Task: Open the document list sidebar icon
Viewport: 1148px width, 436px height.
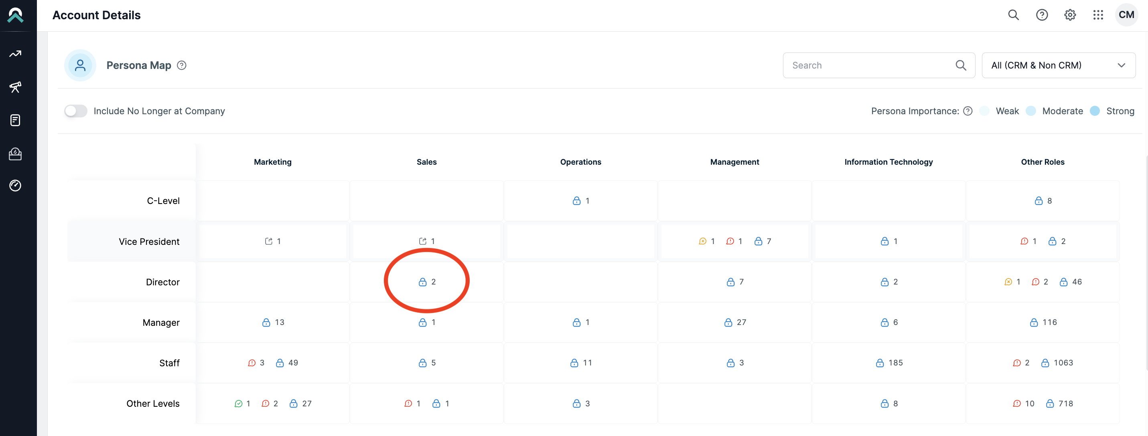Action: (x=16, y=120)
